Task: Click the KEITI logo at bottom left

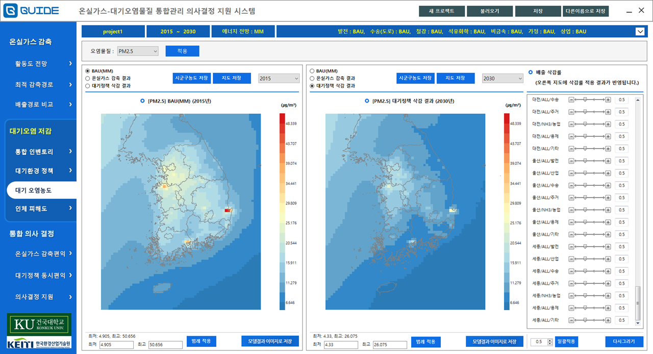Action: [38, 343]
